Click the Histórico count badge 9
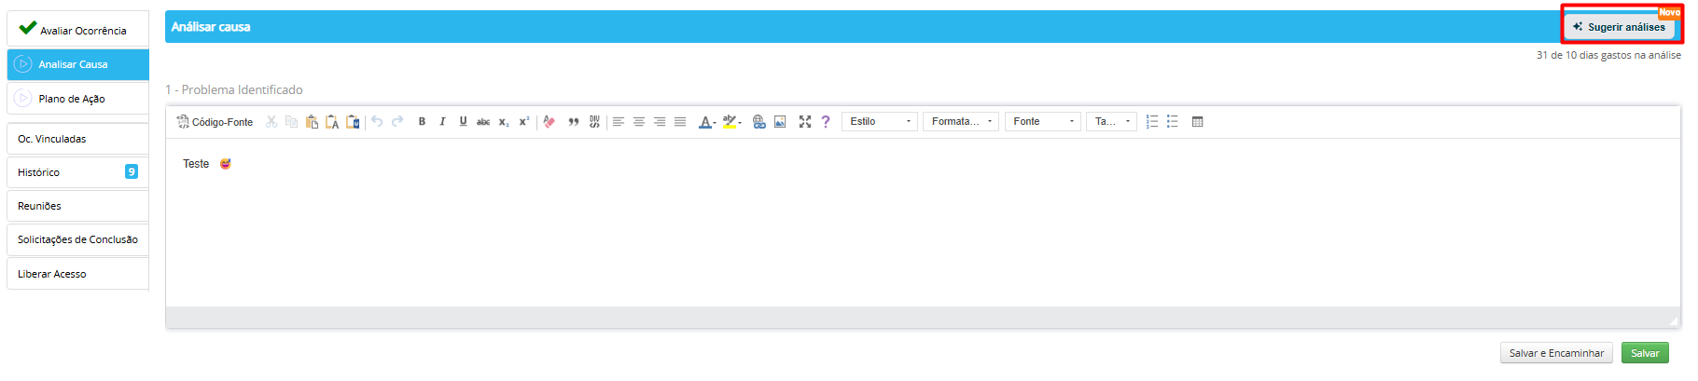The height and width of the screenshot is (381, 1698). 132,171
